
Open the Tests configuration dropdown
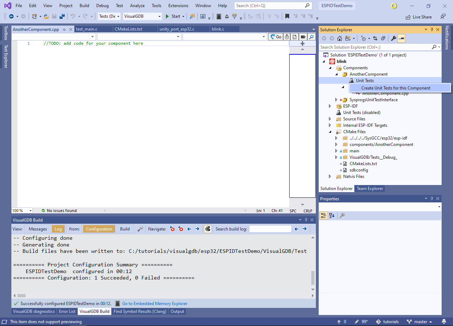[110, 16]
